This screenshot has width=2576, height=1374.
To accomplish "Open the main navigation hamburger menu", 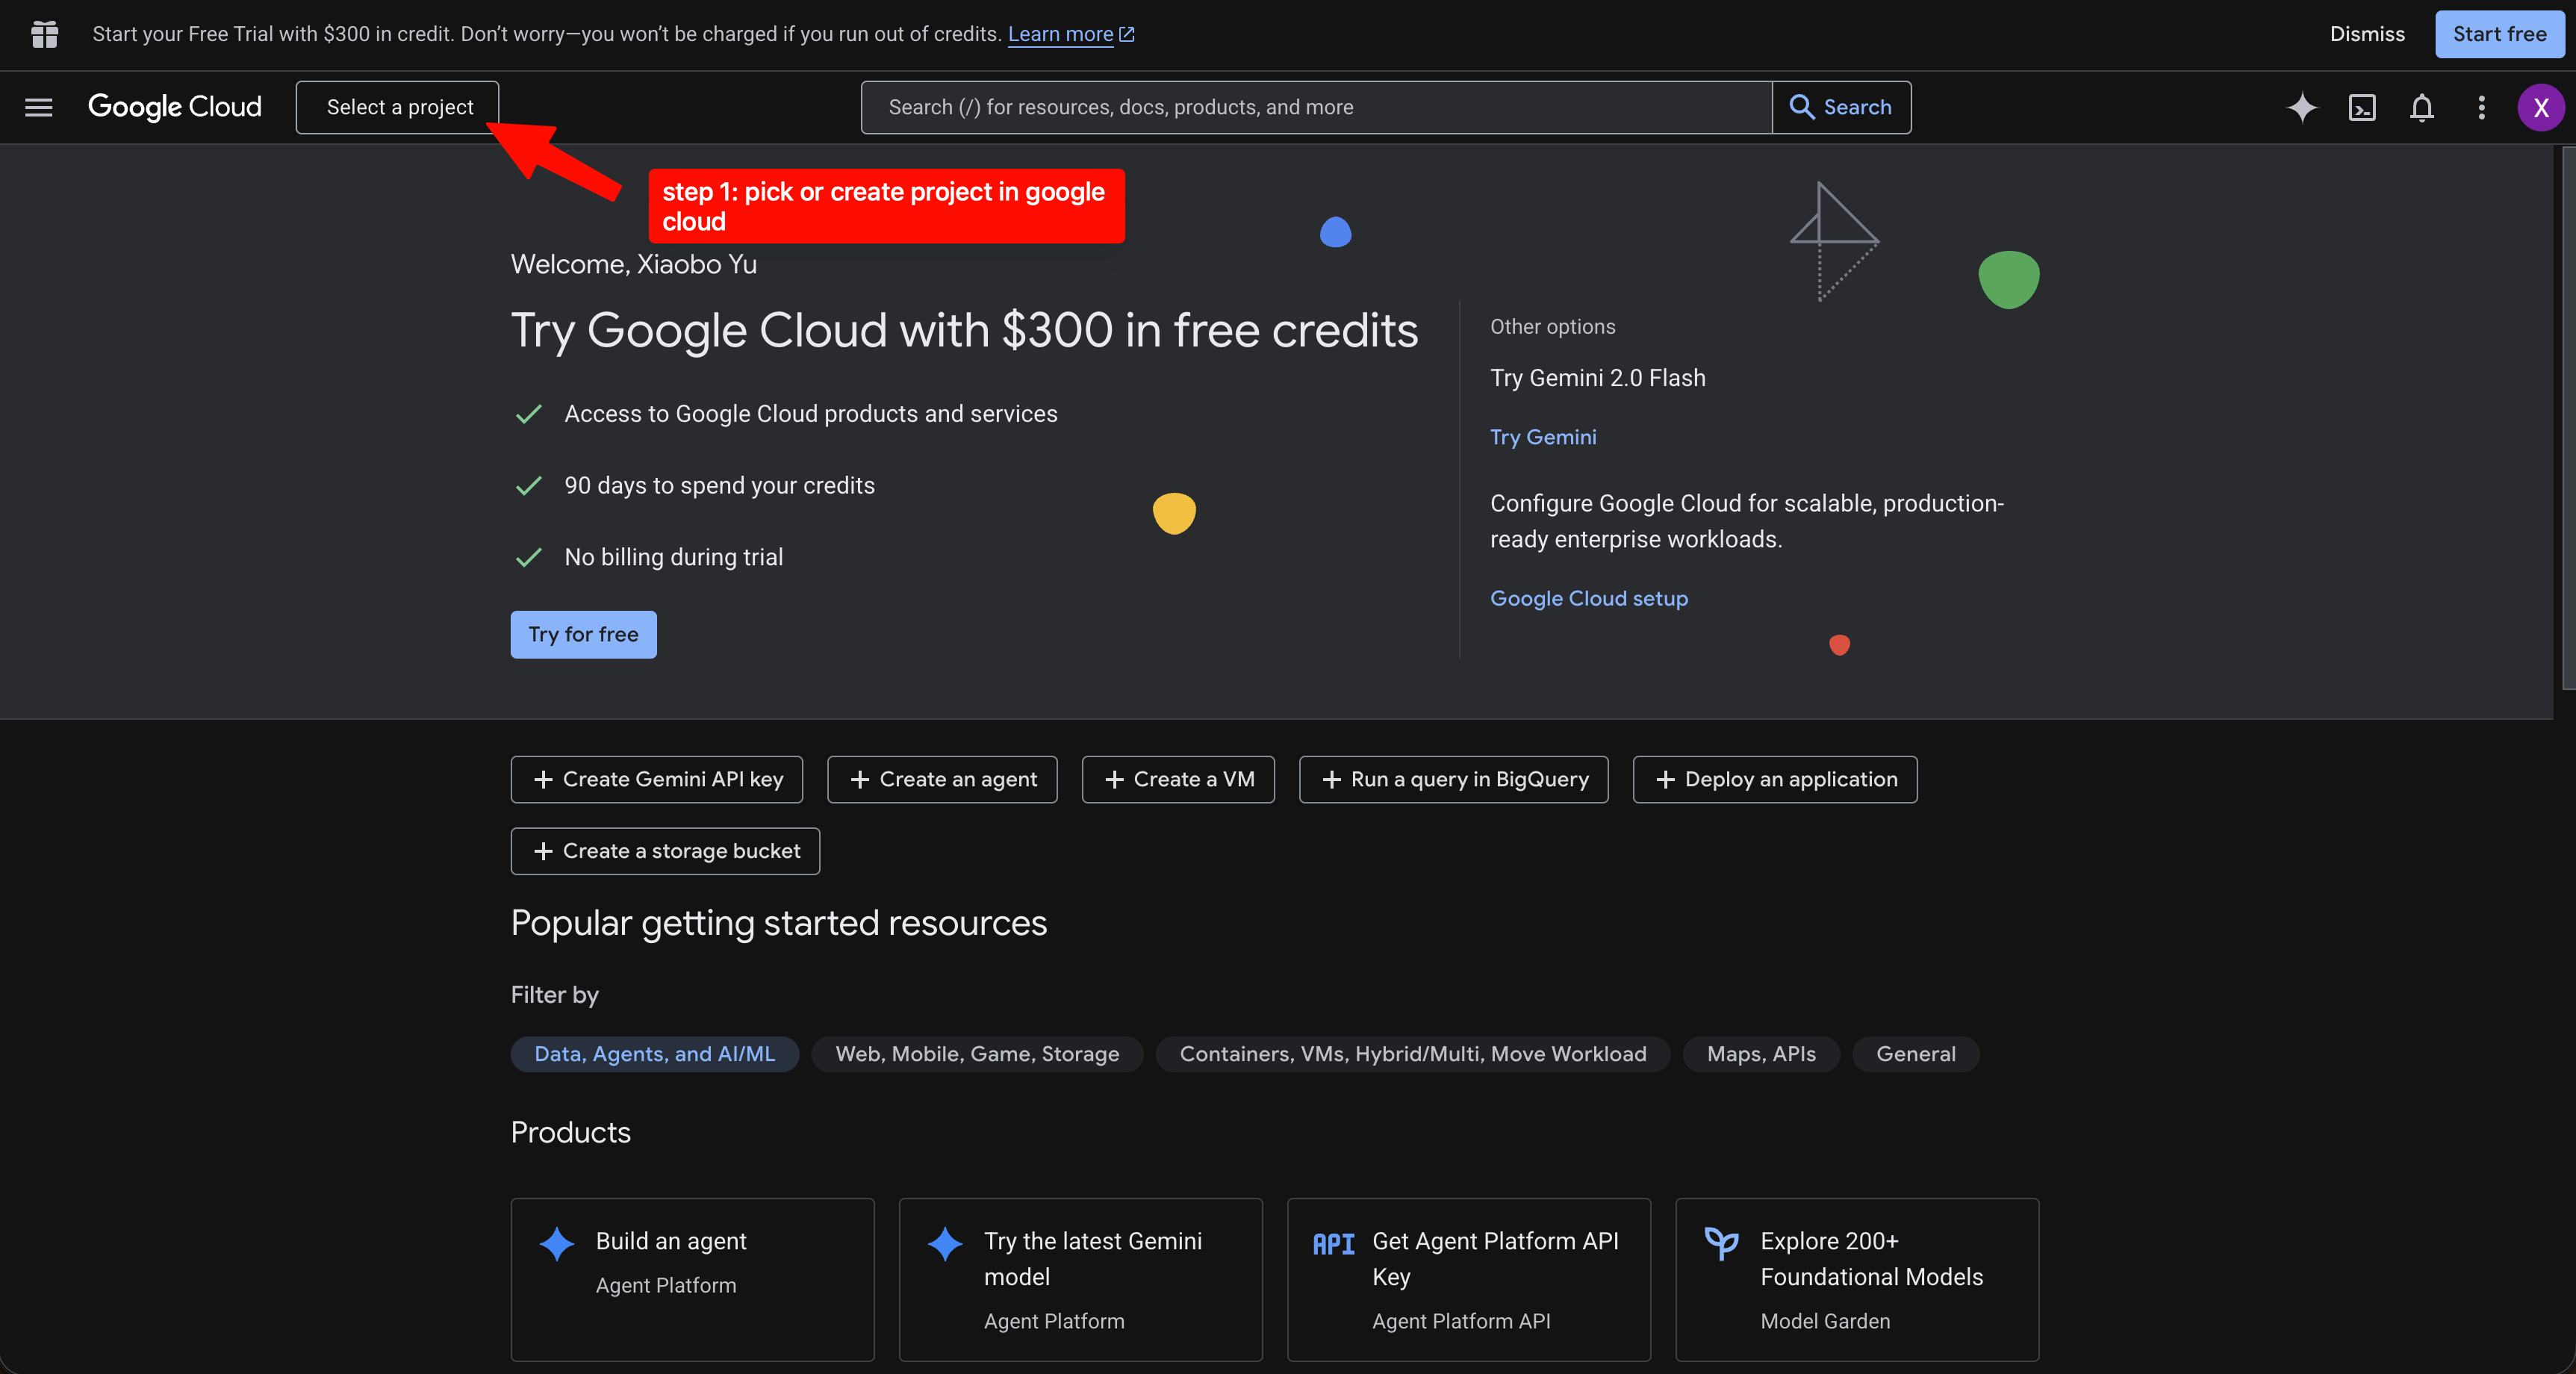I will (x=38, y=107).
